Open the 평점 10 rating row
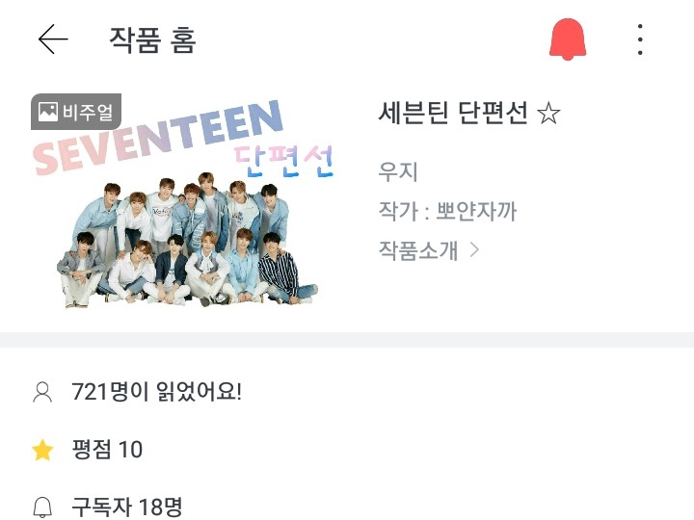 pyautogui.click(x=107, y=450)
